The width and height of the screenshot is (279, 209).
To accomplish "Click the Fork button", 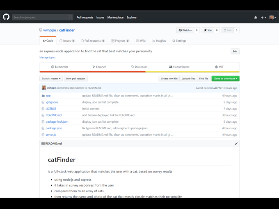I will (228, 30).
